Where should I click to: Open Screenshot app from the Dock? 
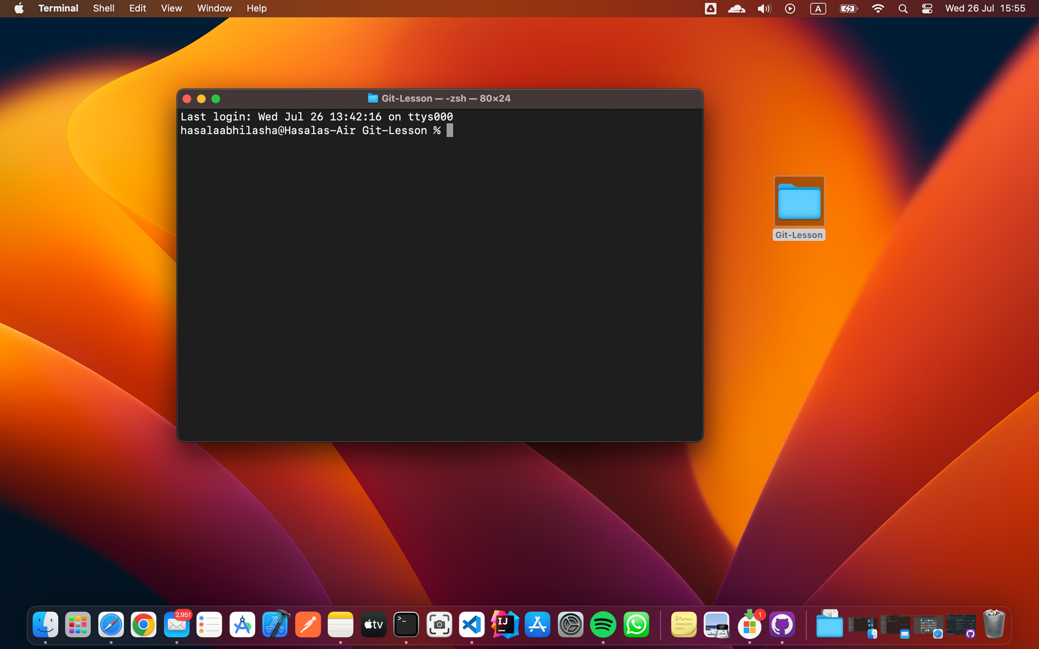pyautogui.click(x=439, y=625)
